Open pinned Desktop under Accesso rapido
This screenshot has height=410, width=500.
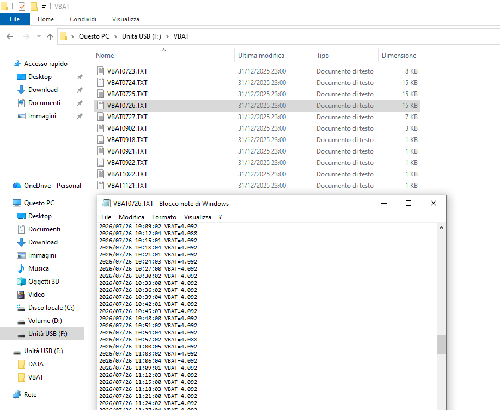tap(40, 77)
